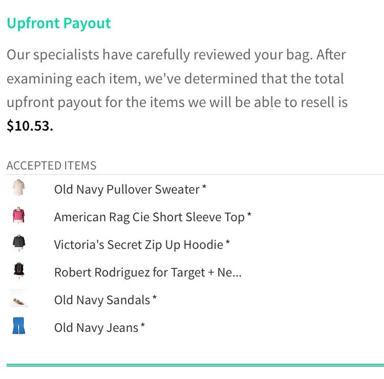
Task: Click the pink American Rag top thumbnail
Action: coord(19,216)
